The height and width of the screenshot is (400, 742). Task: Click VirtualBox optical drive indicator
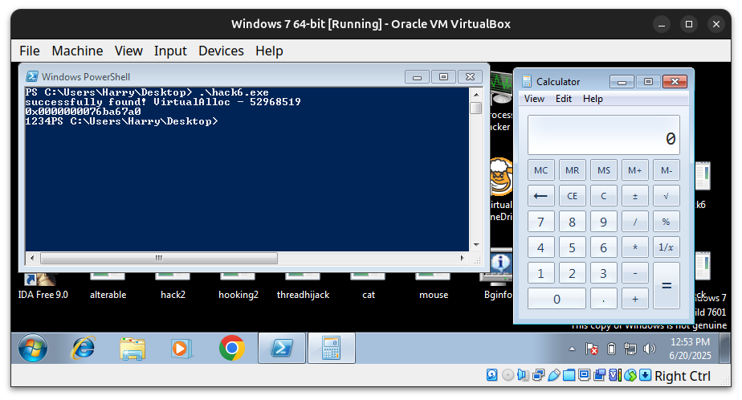coord(508,375)
